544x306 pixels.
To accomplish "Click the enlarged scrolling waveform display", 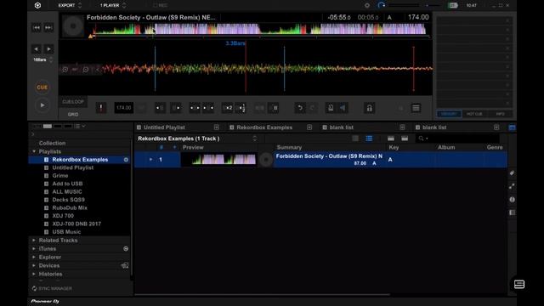I will click(x=246, y=69).
